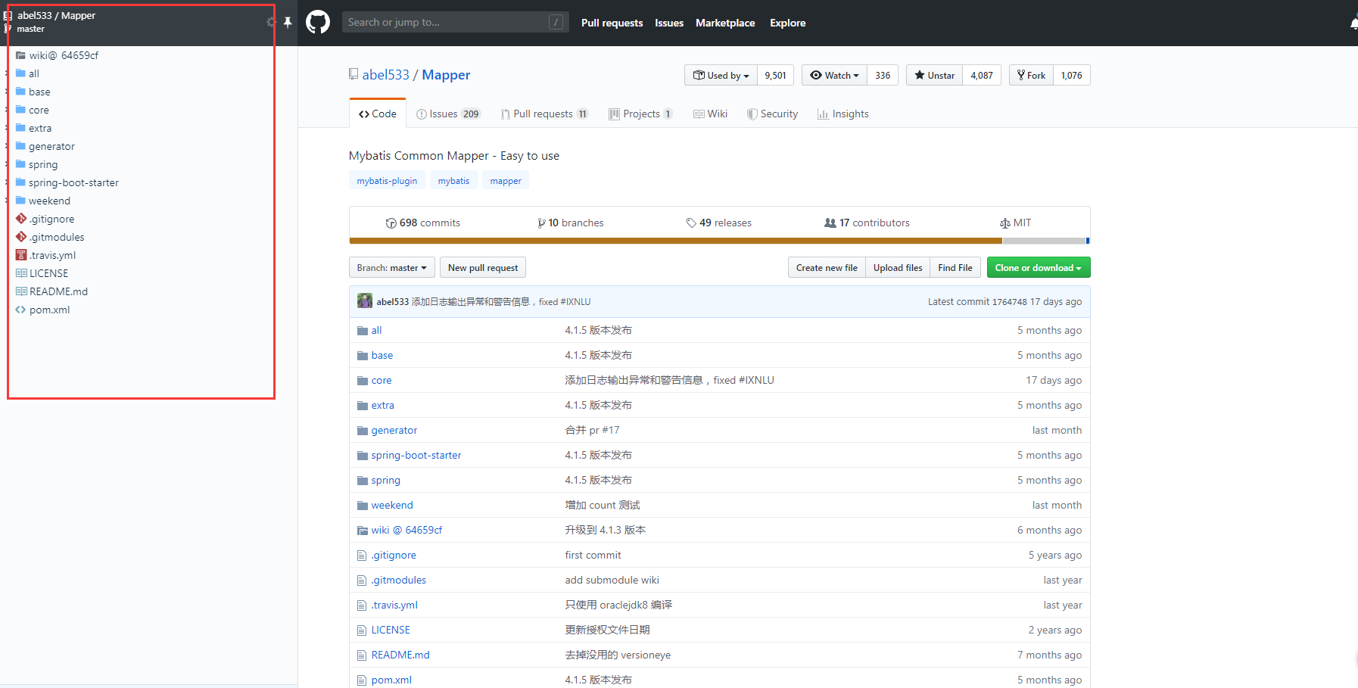Click the book icon for LICENSE in sidebar
The image size is (1358, 688).
pyautogui.click(x=21, y=273)
